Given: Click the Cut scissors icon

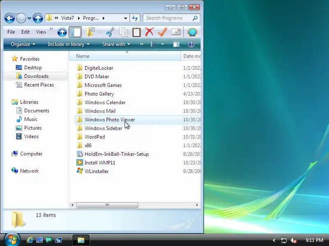Looking at the screenshot, I should click(x=110, y=32).
